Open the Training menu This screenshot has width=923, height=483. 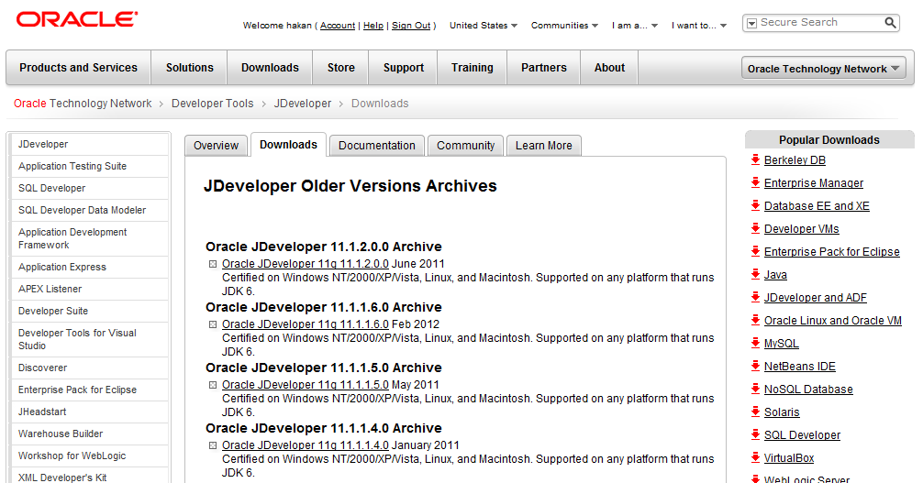[x=473, y=68]
